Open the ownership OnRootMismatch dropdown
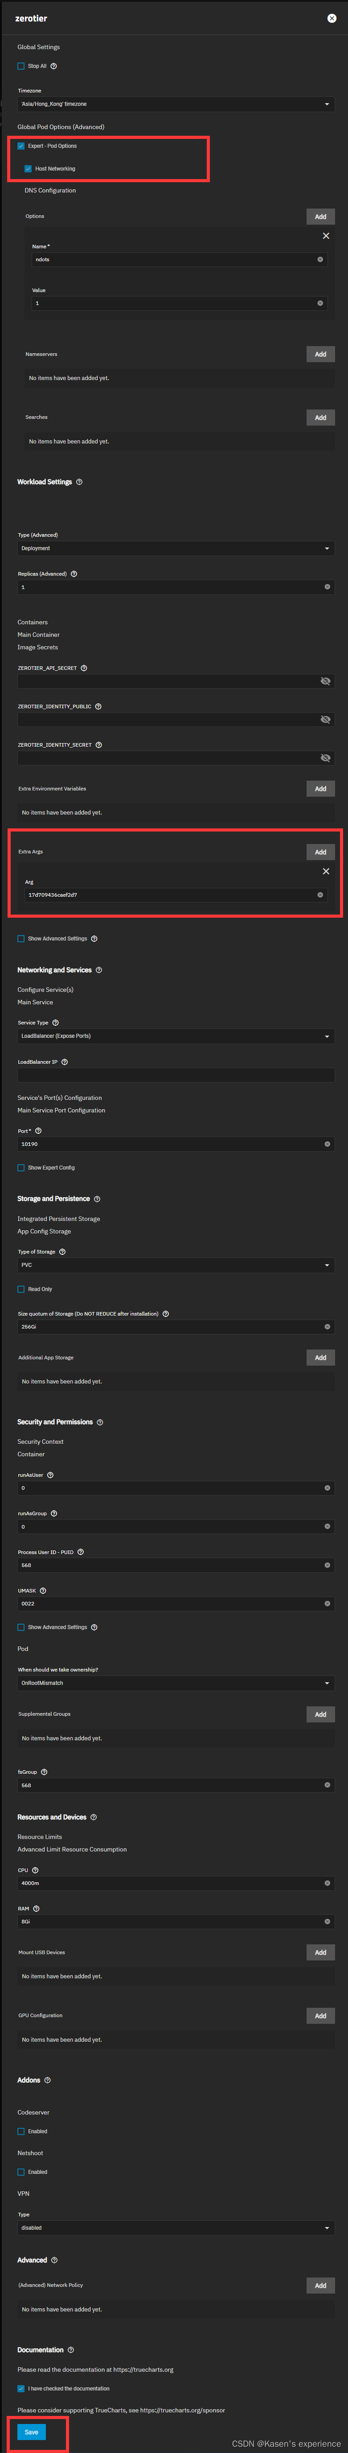The height and width of the screenshot is (2453, 348). point(176,1683)
